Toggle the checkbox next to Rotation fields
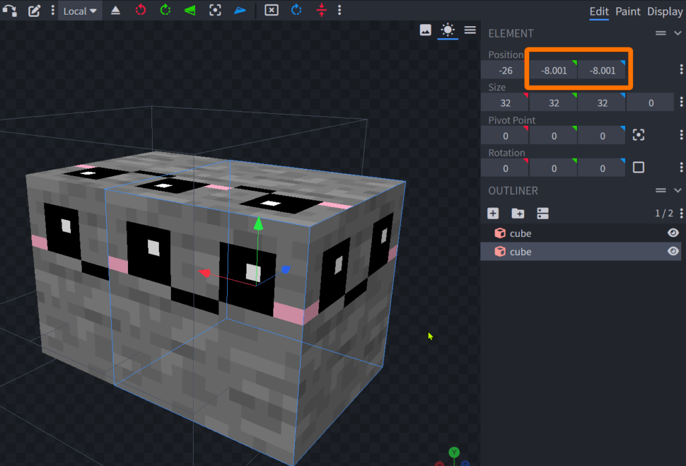 638,167
